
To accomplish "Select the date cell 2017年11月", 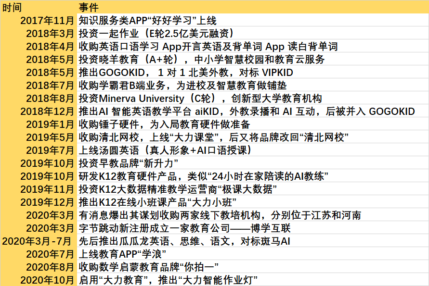I will (x=39, y=20).
